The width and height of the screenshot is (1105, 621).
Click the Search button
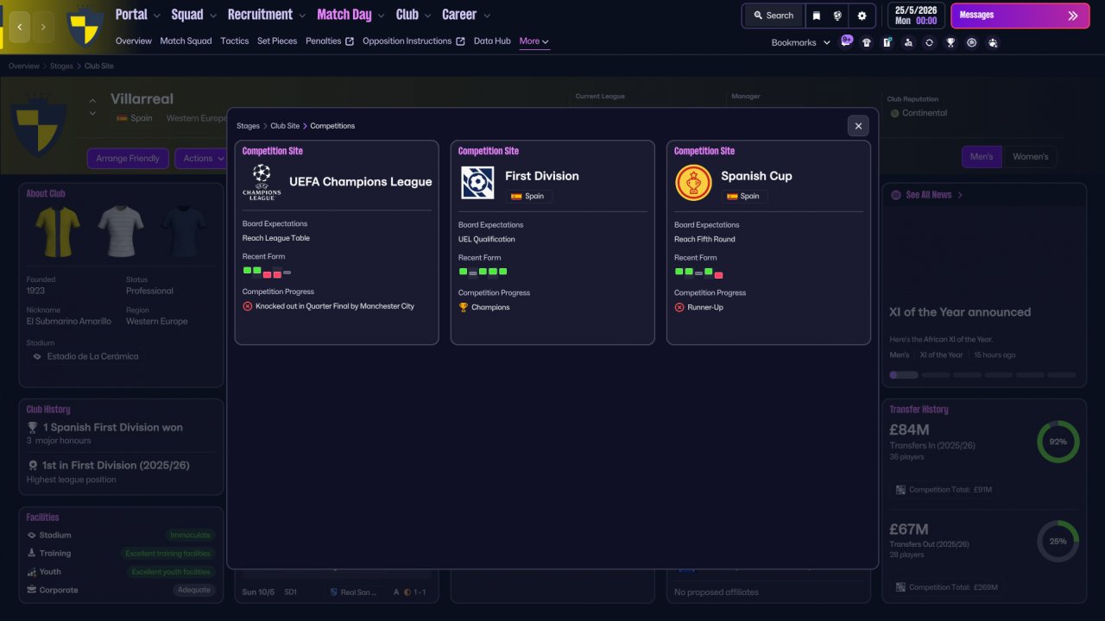773,16
